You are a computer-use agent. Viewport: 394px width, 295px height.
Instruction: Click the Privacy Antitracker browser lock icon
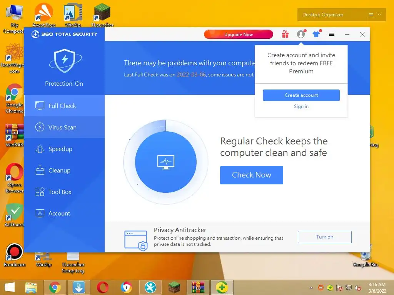pyautogui.click(x=136, y=240)
